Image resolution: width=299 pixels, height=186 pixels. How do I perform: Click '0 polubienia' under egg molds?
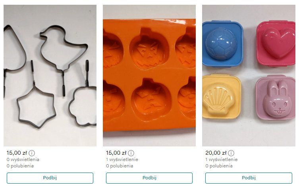(219, 166)
